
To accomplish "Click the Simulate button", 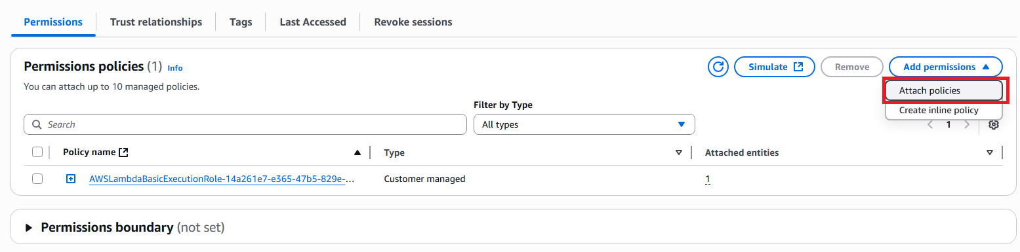I will point(775,67).
